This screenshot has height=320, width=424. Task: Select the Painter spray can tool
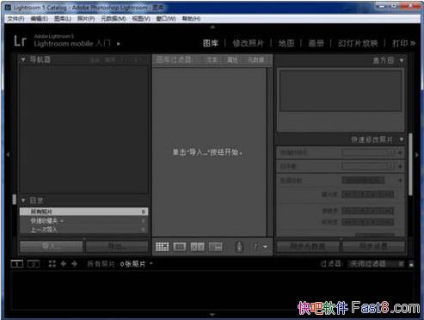[x=239, y=246]
